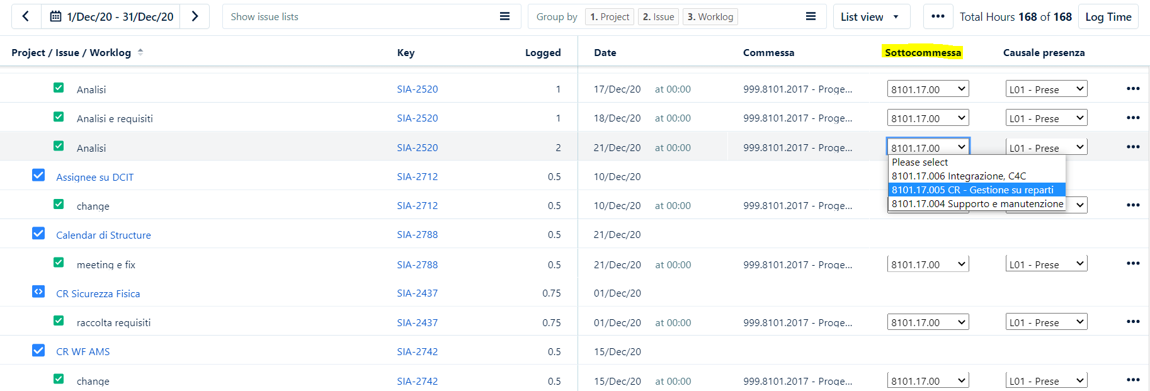Open the Group by options hamburger menu
Image resolution: width=1150 pixels, height=391 pixels.
[x=811, y=16]
